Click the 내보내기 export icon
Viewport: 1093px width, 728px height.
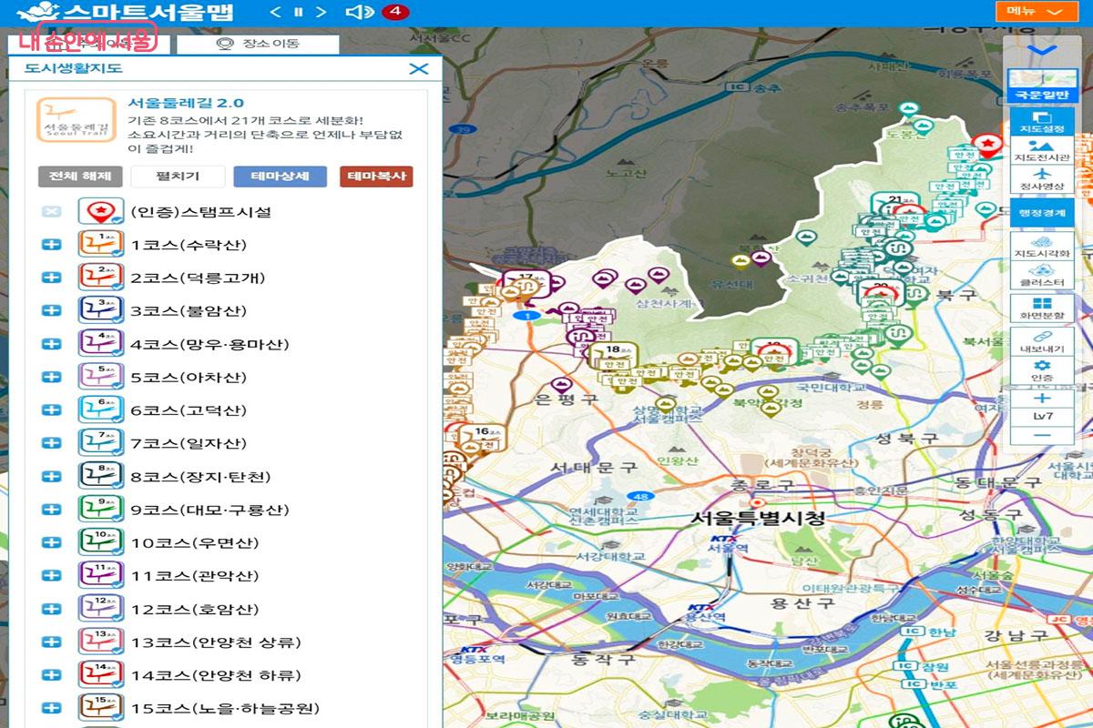point(1043,342)
